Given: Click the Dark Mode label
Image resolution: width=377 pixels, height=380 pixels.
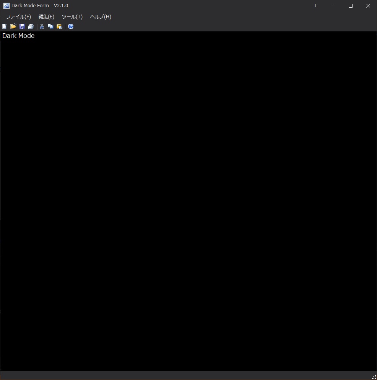Looking at the screenshot, I should click(x=18, y=35).
